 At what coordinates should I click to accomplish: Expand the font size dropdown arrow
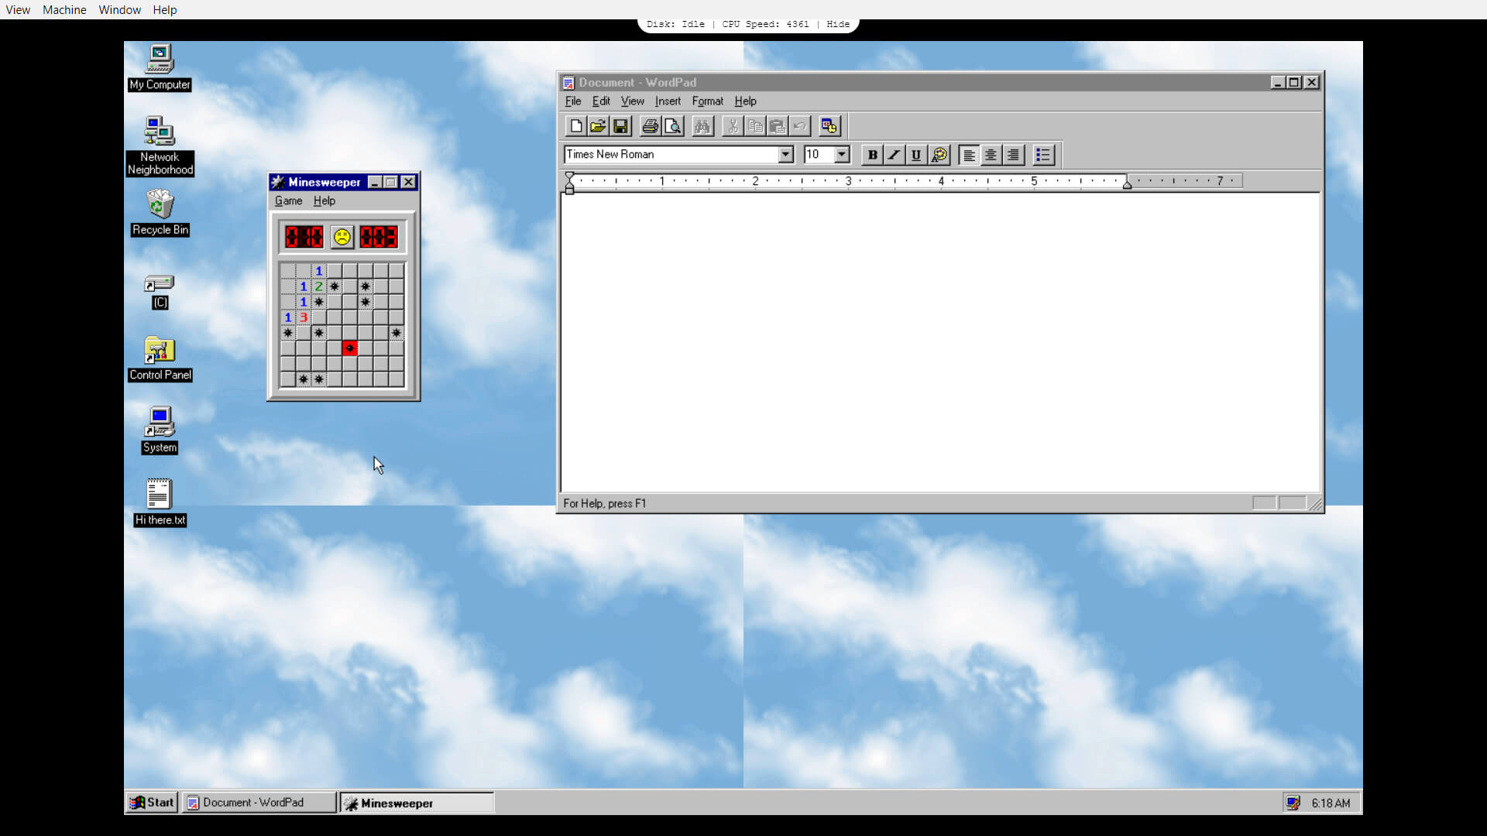pyautogui.click(x=842, y=155)
